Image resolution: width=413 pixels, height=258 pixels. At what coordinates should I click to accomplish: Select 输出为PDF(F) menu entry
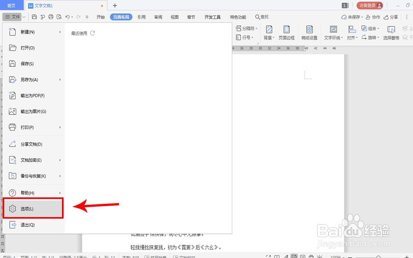pos(34,95)
